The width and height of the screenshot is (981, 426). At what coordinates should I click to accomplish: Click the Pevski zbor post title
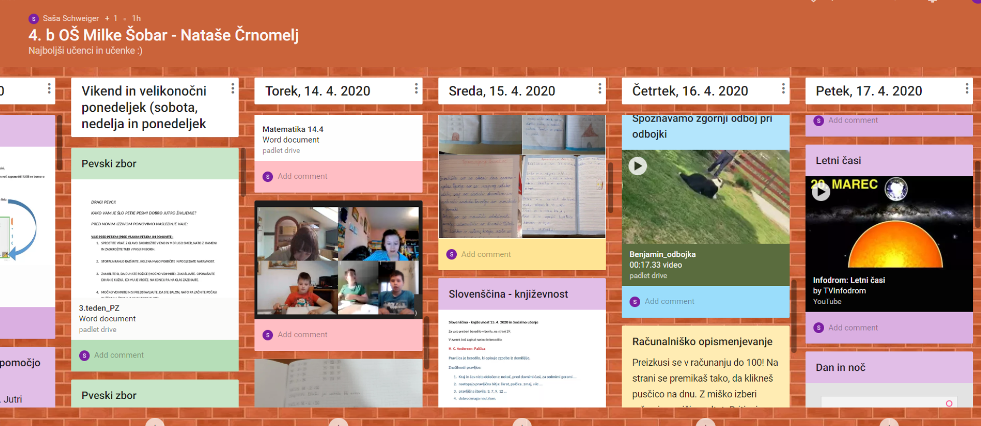(109, 164)
